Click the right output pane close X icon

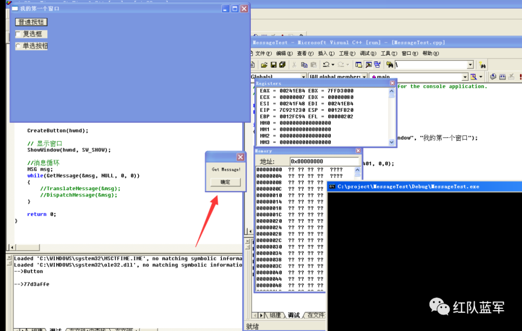(x=247, y=241)
